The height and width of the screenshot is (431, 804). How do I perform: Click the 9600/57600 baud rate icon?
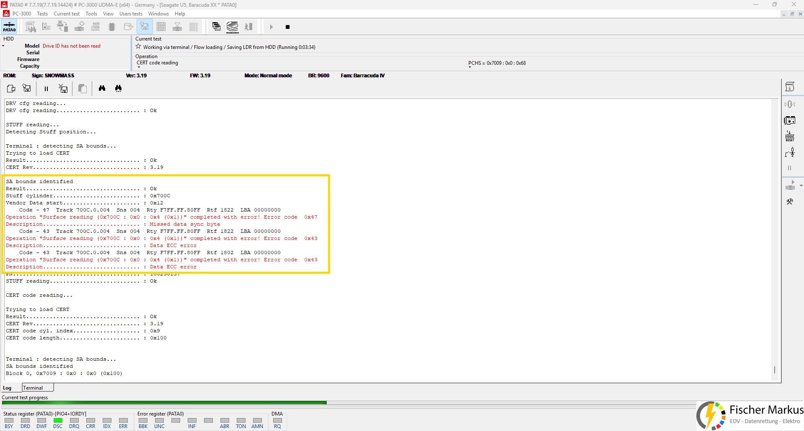(x=96, y=27)
